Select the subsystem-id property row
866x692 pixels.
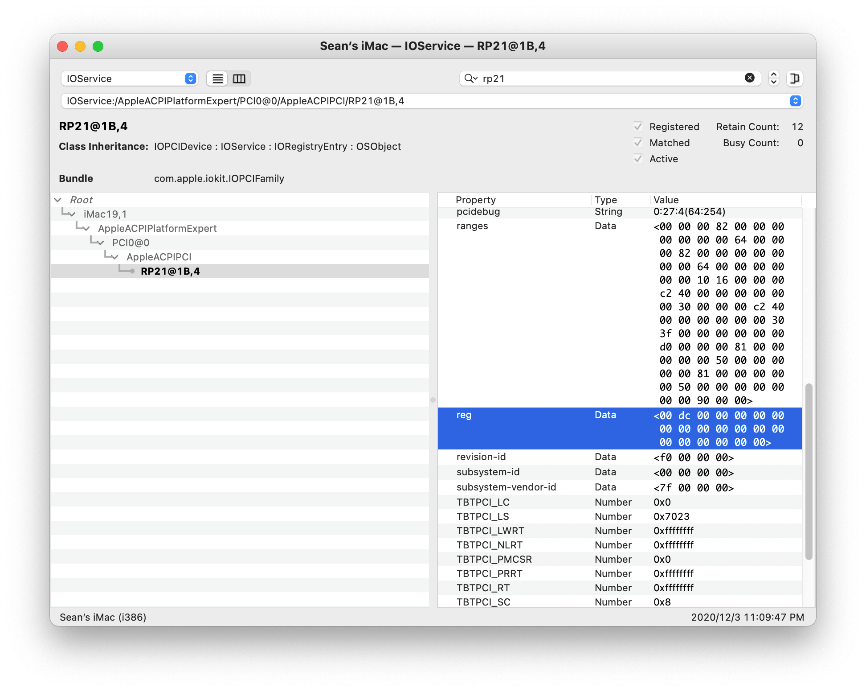click(x=620, y=472)
